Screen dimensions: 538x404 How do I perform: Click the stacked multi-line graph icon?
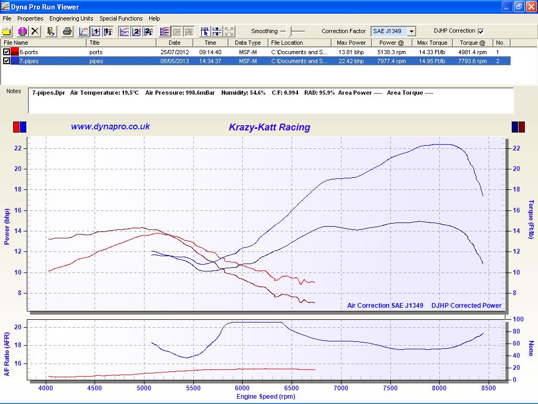pos(164,32)
